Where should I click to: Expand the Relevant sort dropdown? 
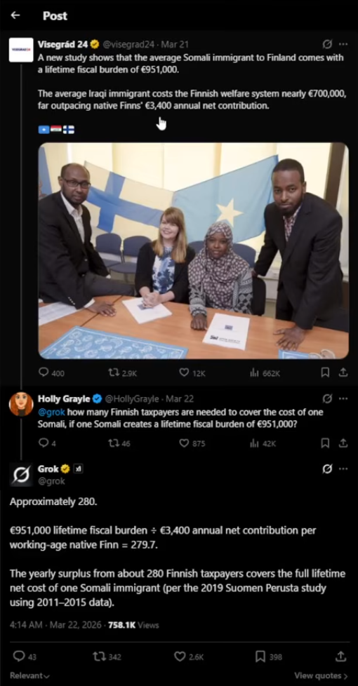[x=29, y=675]
